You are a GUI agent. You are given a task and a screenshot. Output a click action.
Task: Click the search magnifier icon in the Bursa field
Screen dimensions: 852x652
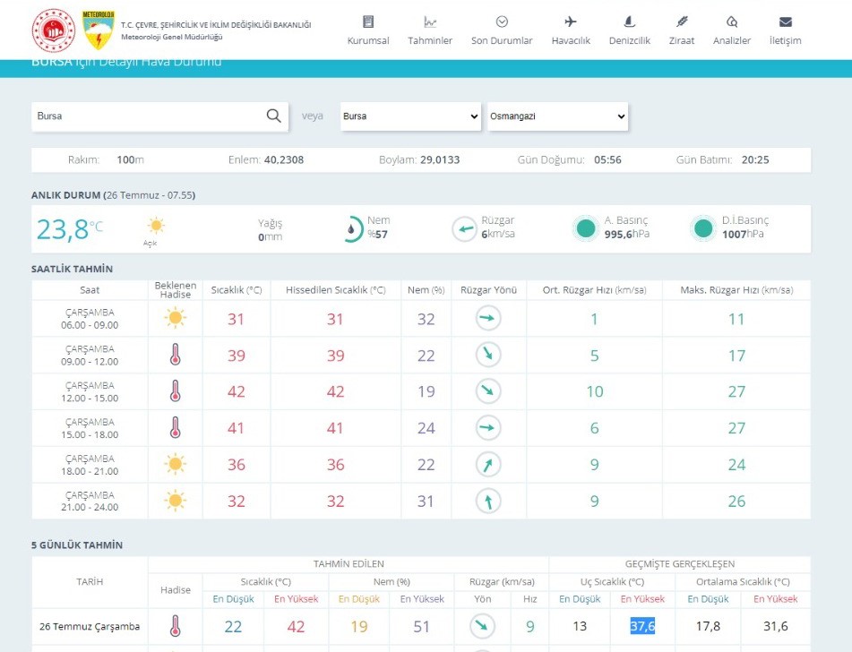[x=273, y=116]
